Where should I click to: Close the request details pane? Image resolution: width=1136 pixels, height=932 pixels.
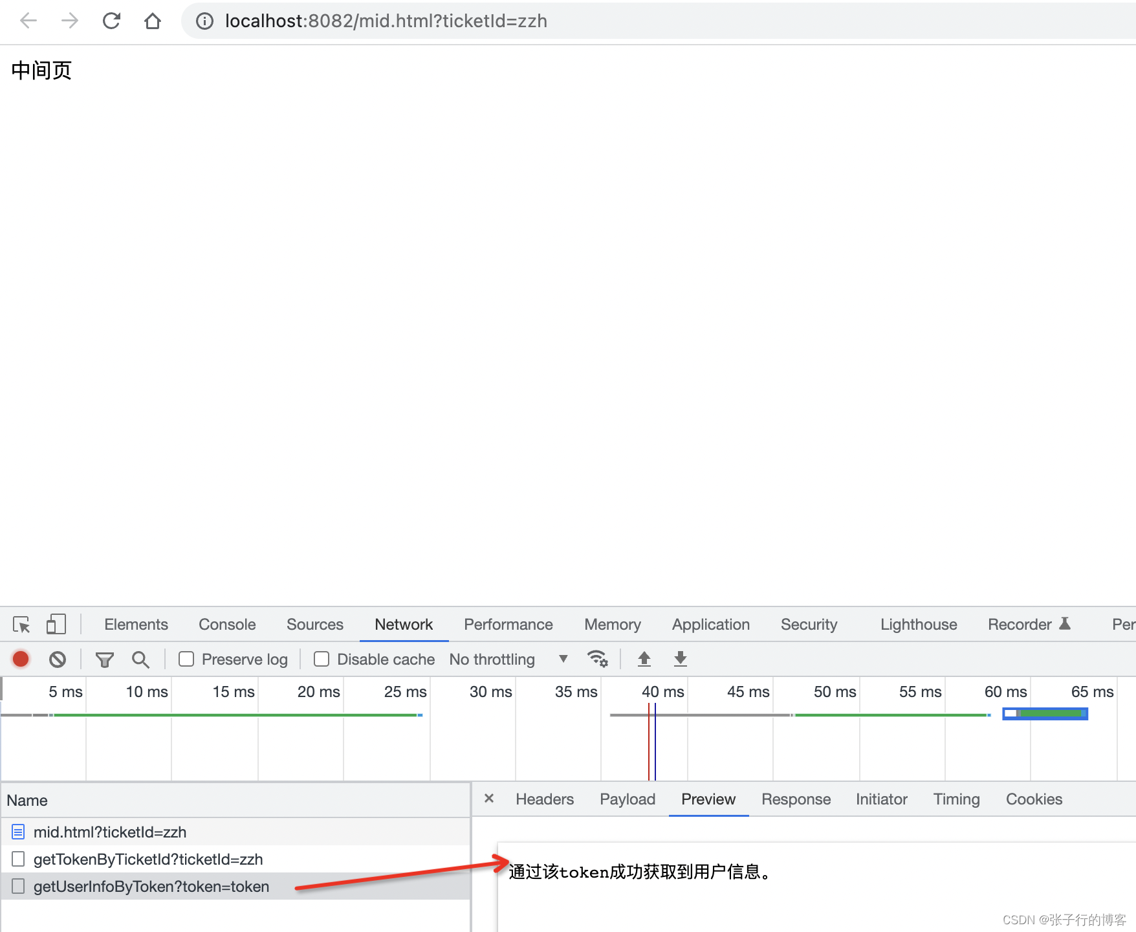coord(489,799)
